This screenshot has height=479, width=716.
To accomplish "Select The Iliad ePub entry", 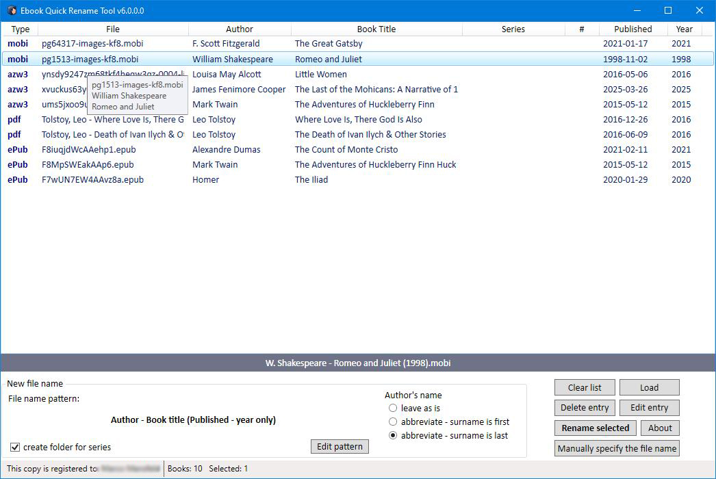I will click(311, 179).
